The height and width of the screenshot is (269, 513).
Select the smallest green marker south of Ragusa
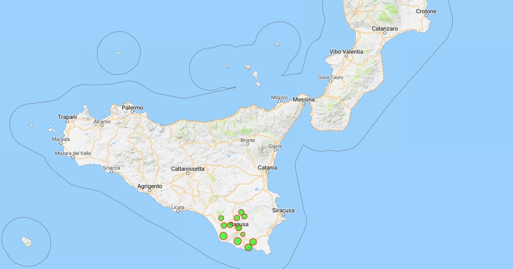(x=243, y=234)
